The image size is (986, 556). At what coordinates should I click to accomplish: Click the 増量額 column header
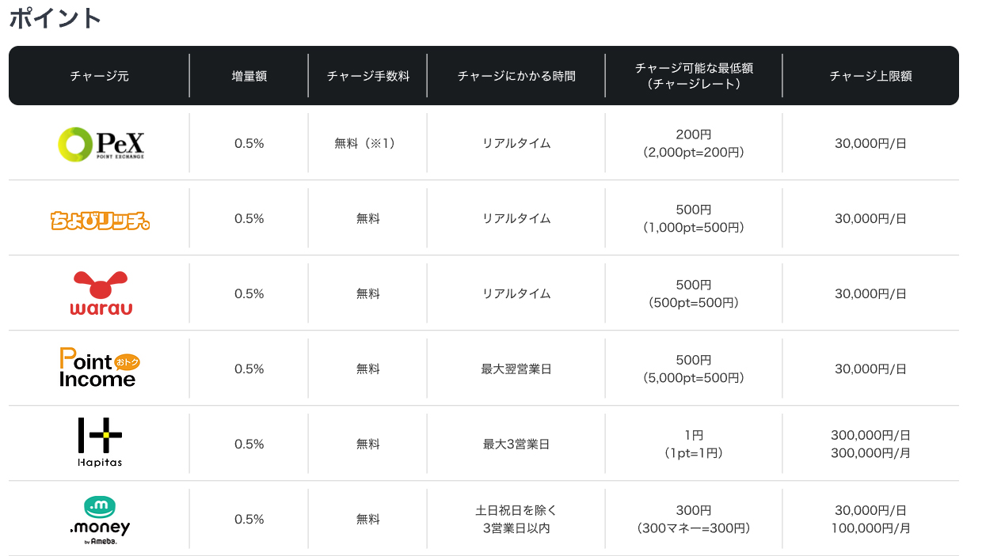pos(249,76)
